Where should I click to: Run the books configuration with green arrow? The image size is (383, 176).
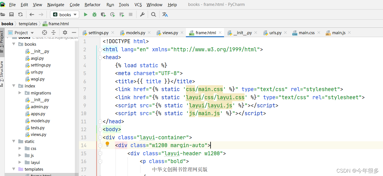tap(86, 15)
